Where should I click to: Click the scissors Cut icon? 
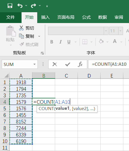[x=21, y=28]
